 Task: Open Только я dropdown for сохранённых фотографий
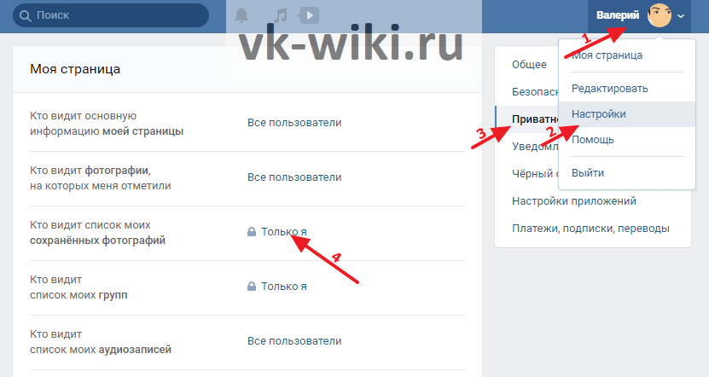point(283,232)
